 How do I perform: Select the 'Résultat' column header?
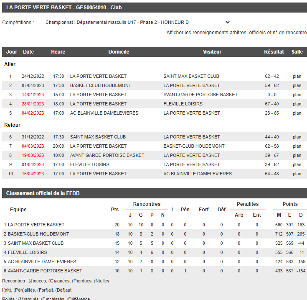pyautogui.click(x=274, y=52)
